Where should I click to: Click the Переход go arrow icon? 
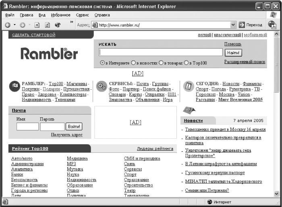(x=242, y=25)
